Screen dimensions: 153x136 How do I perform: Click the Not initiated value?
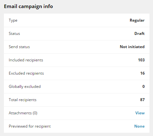(x=132, y=47)
